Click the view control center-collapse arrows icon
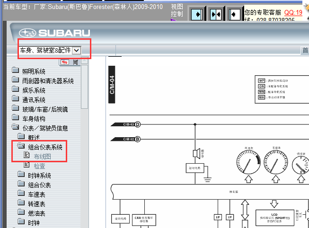309x228 pixels. tap(216, 14)
